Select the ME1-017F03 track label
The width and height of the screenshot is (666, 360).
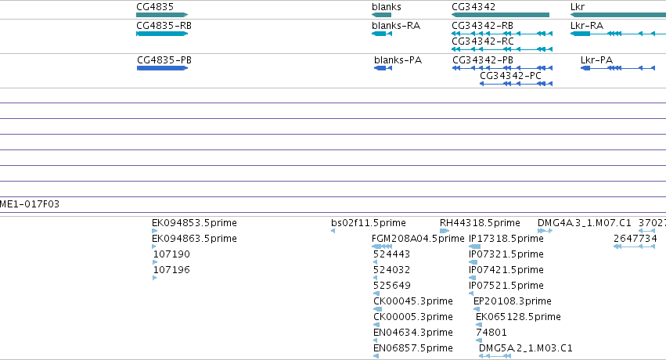pos(30,204)
